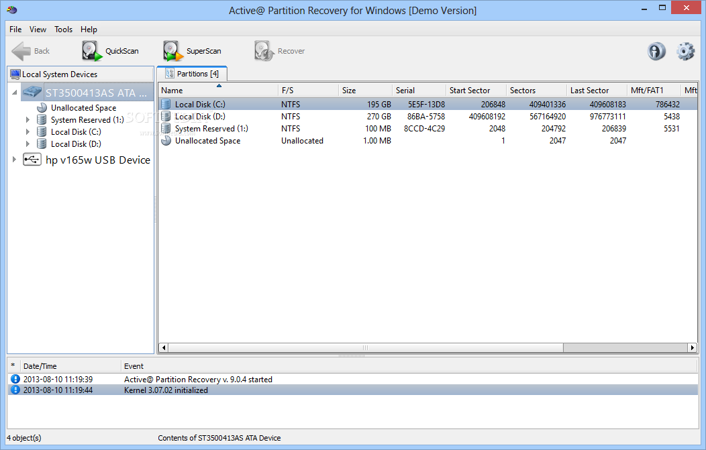Select Unallocated Space row in partition list
The width and height of the screenshot is (706, 450).
427,141
